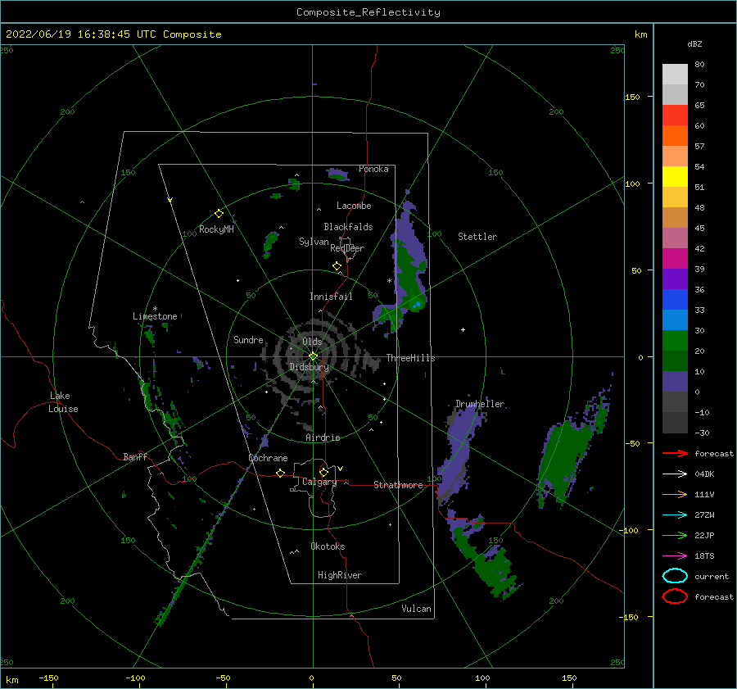Choose the green 22JP arrow in legend
The height and width of the screenshot is (689, 737).
click(675, 535)
